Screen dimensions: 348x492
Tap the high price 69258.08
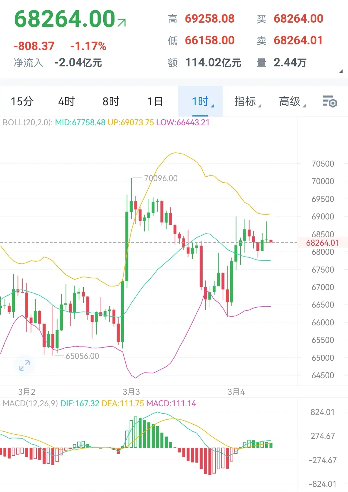[210, 19]
